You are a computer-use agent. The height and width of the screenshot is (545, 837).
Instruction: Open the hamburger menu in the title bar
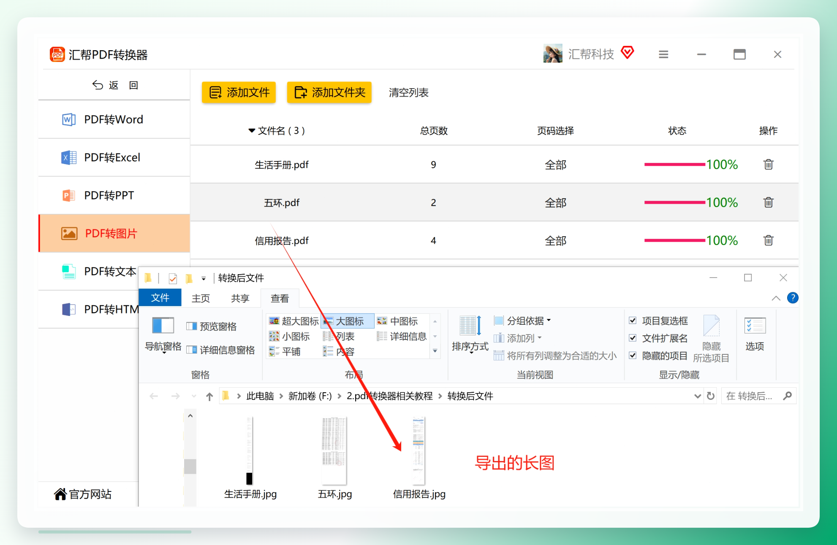pos(663,54)
